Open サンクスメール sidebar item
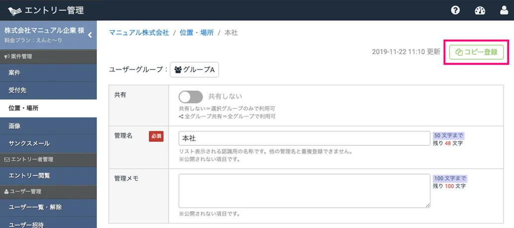The width and height of the screenshot is (514, 228). click(x=29, y=143)
